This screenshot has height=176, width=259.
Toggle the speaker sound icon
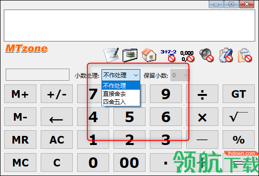click(x=206, y=55)
